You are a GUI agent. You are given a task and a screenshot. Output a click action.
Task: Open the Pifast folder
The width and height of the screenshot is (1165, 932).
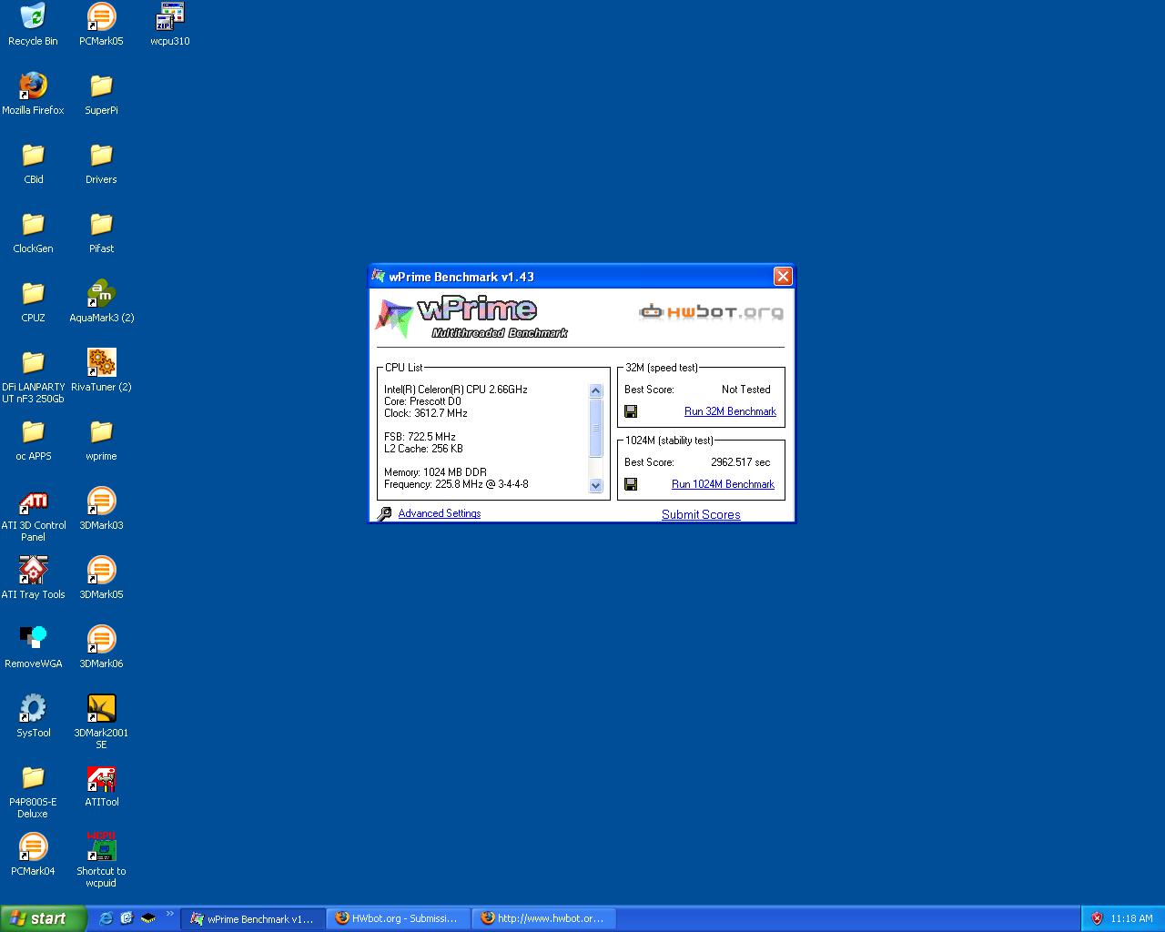[101, 233]
